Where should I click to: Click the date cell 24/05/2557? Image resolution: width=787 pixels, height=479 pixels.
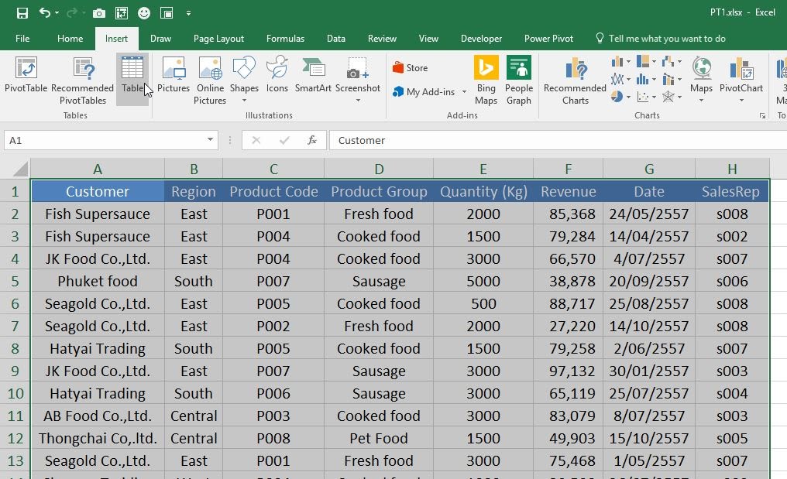point(649,214)
